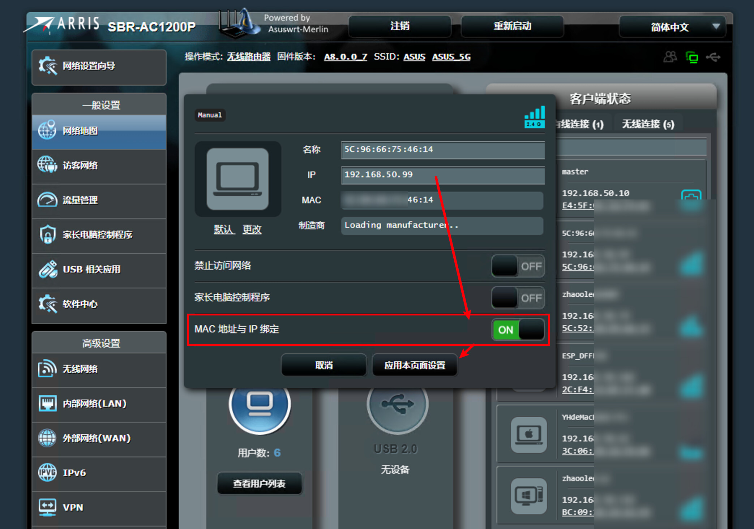Open 访客网络 guest network page
754x529 pixels.
[99, 166]
